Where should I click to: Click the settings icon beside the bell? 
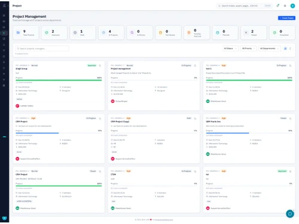[285, 6]
